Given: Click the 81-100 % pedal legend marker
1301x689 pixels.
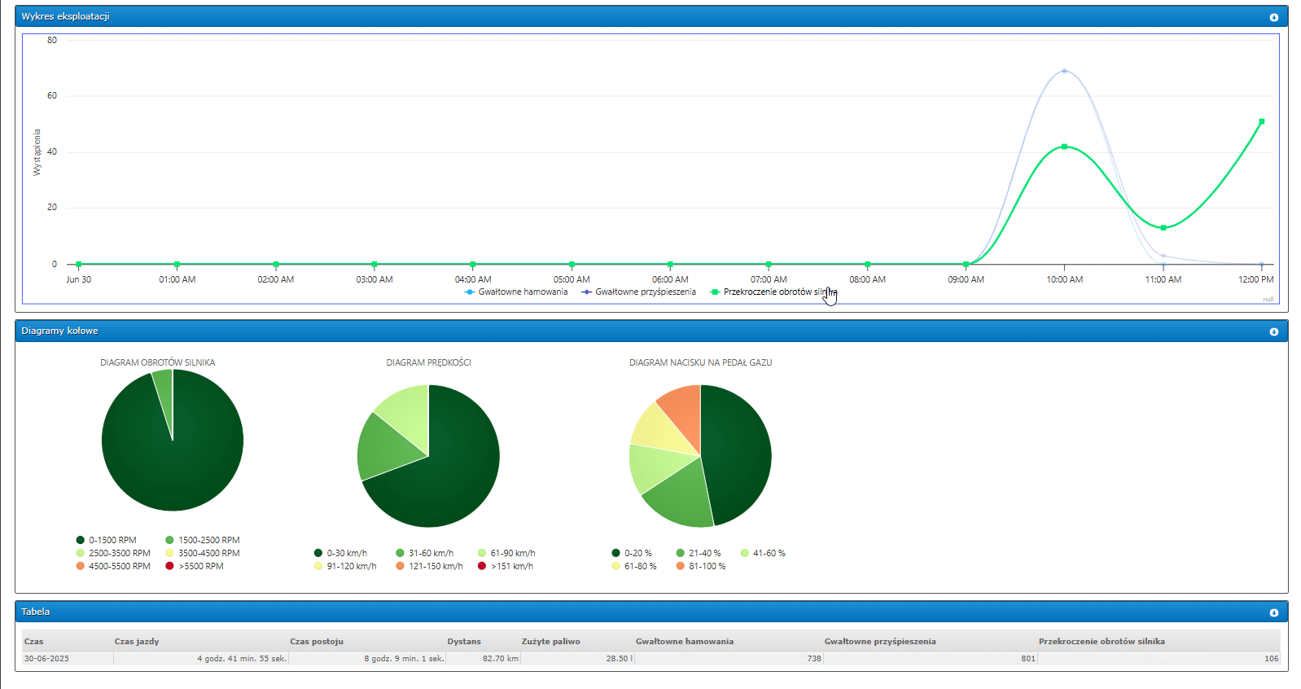Looking at the screenshot, I should 680,566.
